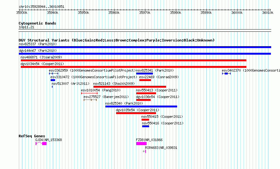Viewport: 280px width, 169px height.
Task: Select the 35950k ruler position
Action: 83,13
